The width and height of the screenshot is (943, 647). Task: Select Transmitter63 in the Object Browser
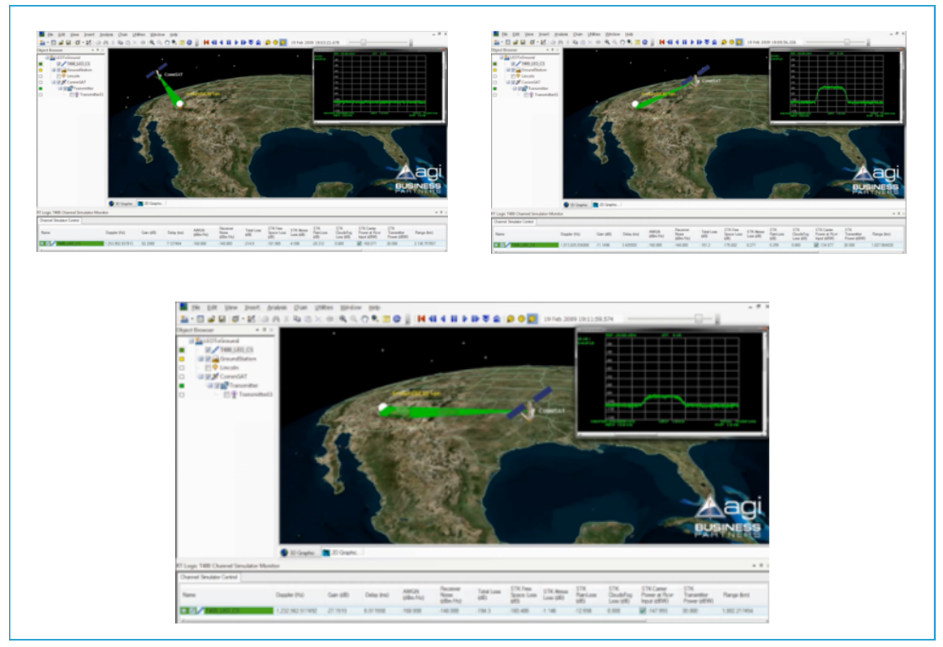click(x=250, y=394)
